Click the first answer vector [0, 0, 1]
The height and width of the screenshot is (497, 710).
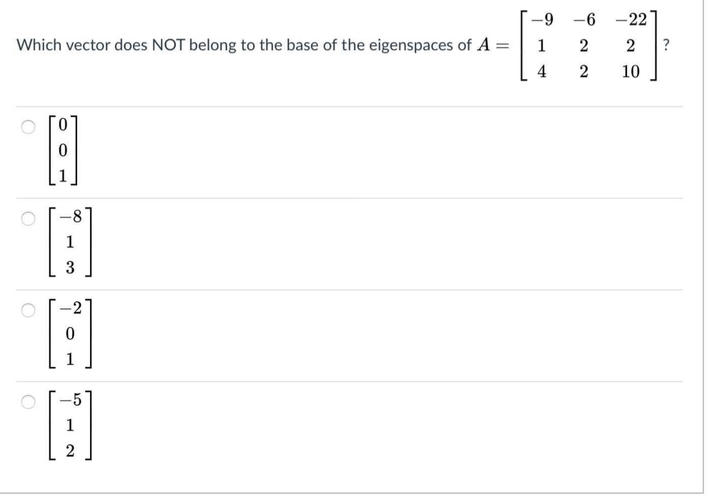coord(64,150)
